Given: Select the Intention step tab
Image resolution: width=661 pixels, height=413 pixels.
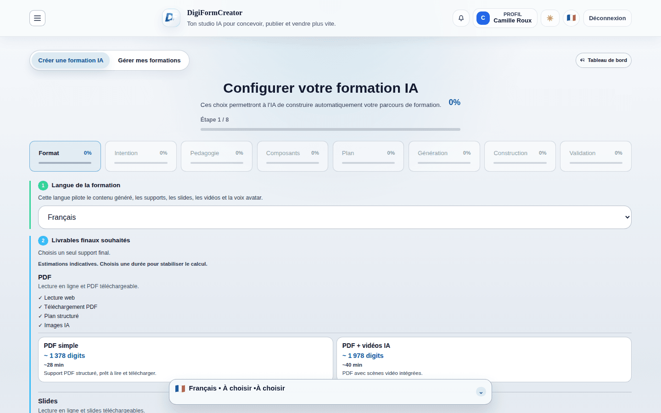Looking at the screenshot, I should [141, 156].
